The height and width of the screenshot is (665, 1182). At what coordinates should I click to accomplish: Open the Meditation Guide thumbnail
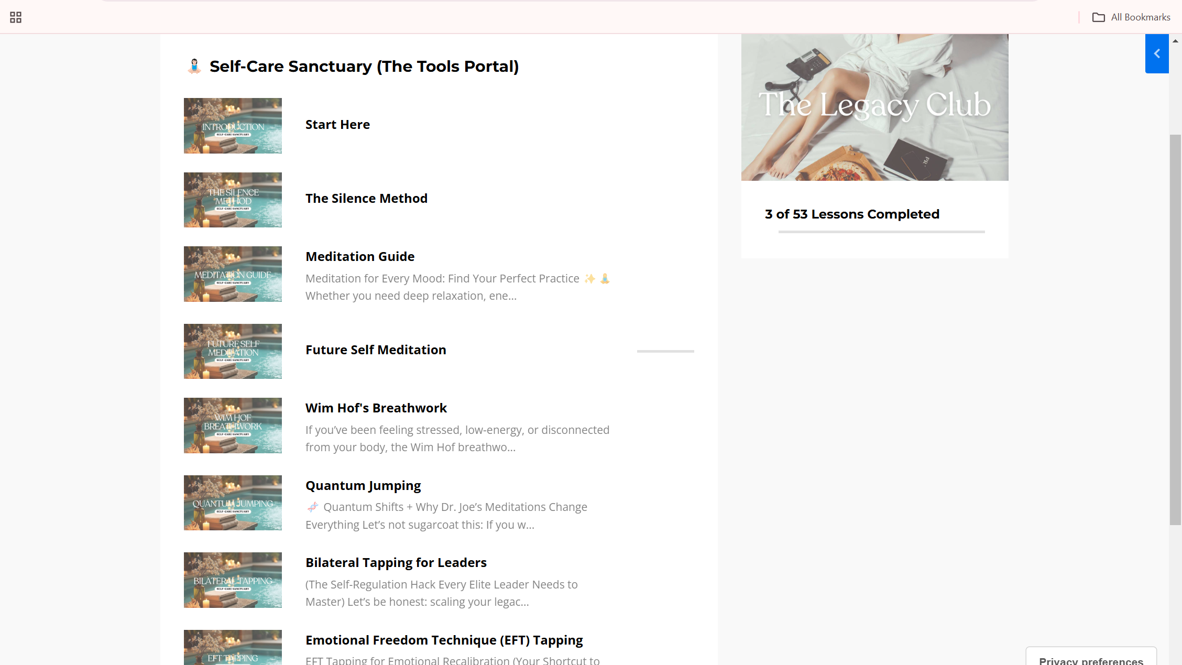(233, 274)
